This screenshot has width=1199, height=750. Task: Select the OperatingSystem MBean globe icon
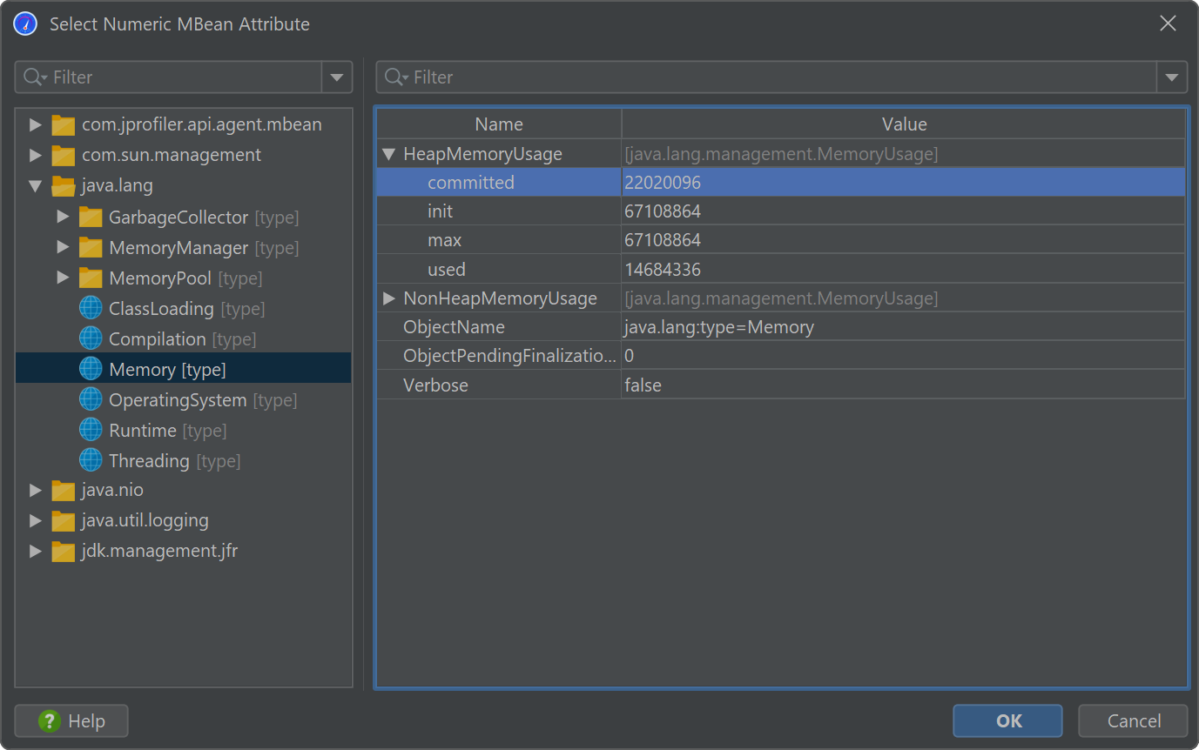click(91, 400)
